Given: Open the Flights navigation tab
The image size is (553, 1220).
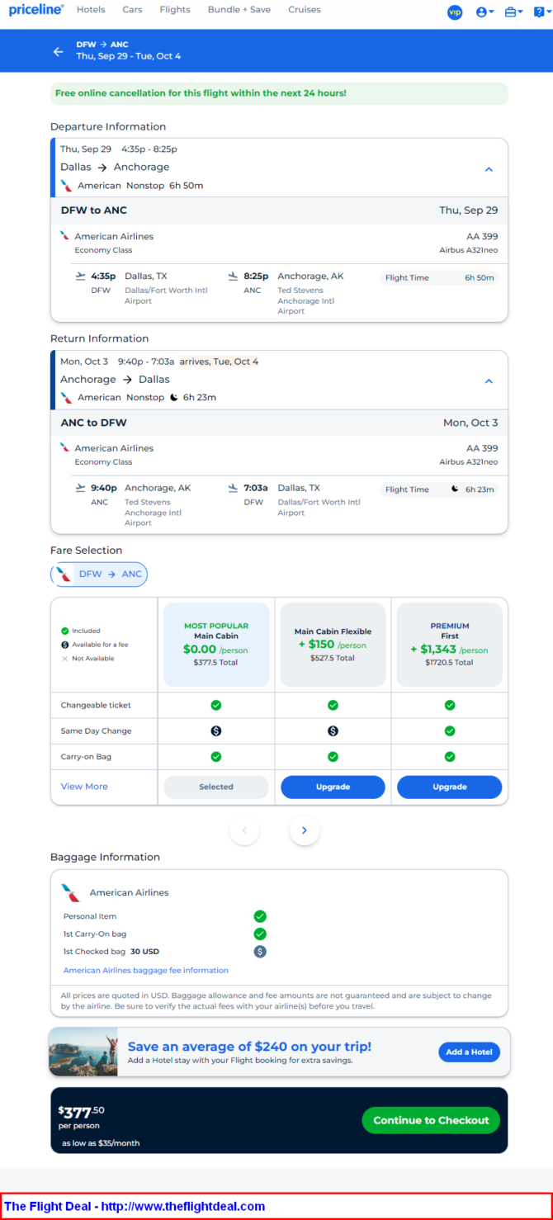Looking at the screenshot, I should click(x=174, y=10).
